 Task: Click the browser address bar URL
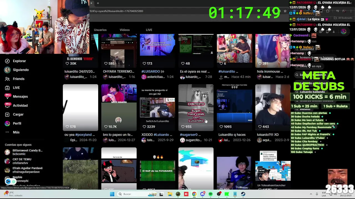coord(116,11)
